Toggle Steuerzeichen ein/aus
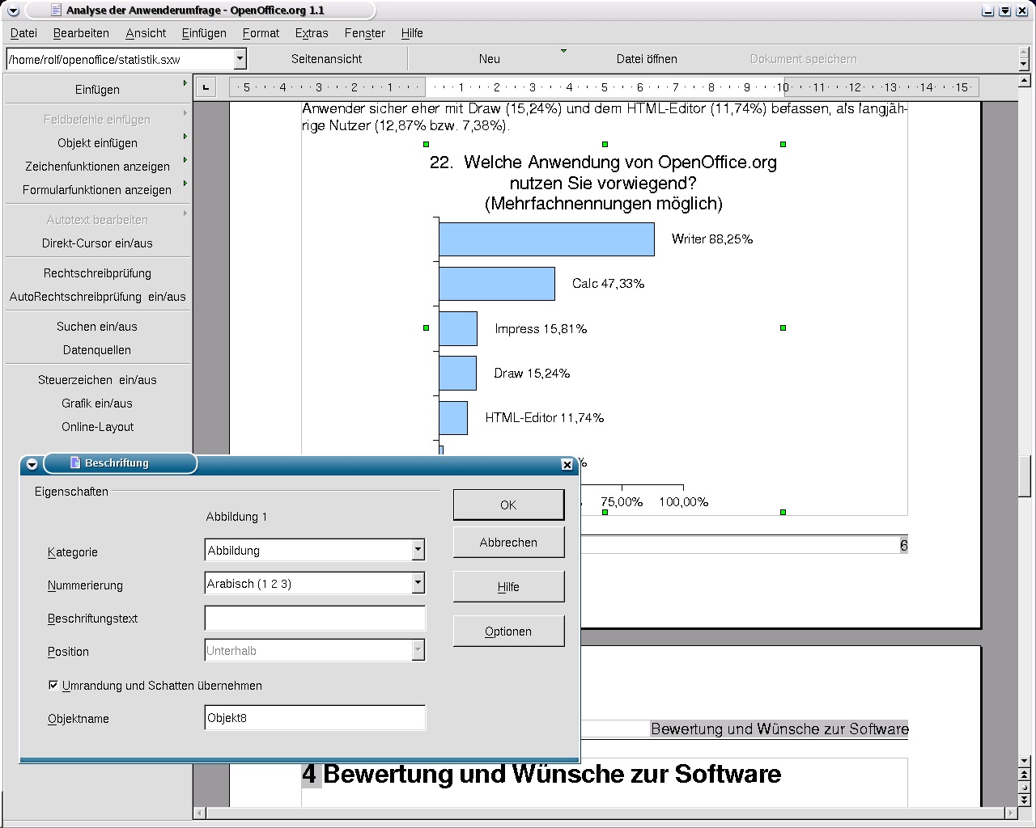The height and width of the screenshot is (828, 1036). click(x=97, y=380)
